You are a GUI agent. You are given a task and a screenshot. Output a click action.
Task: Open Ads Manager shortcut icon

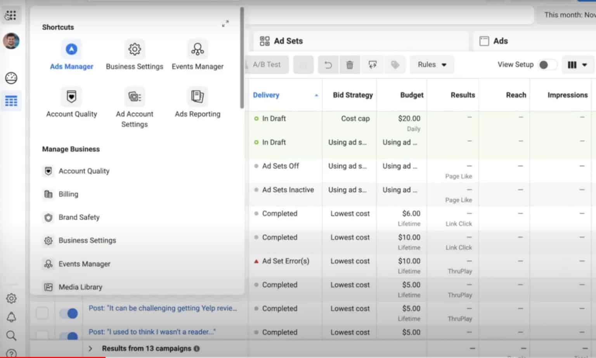click(71, 50)
